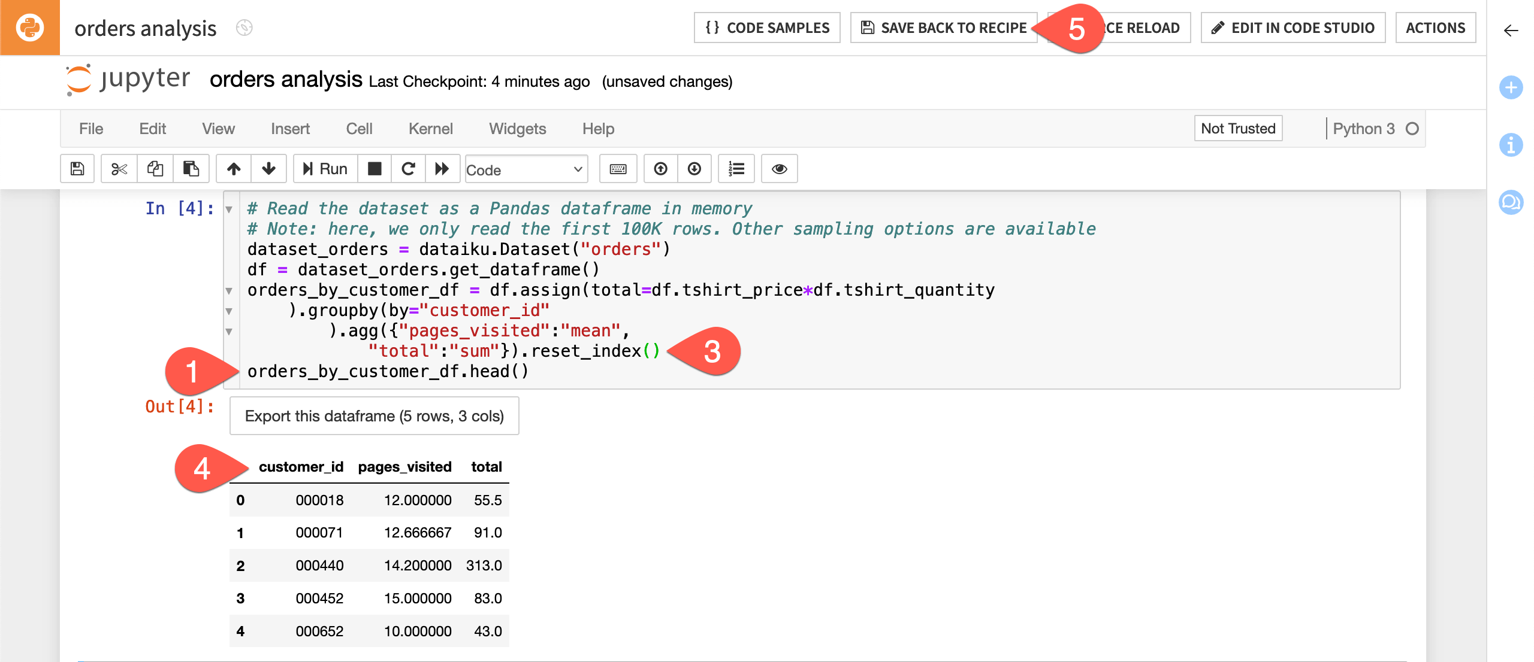Viewport: 1534px width, 662px height.
Task: Copy the selected cell
Action: pyautogui.click(x=155, y=169)
